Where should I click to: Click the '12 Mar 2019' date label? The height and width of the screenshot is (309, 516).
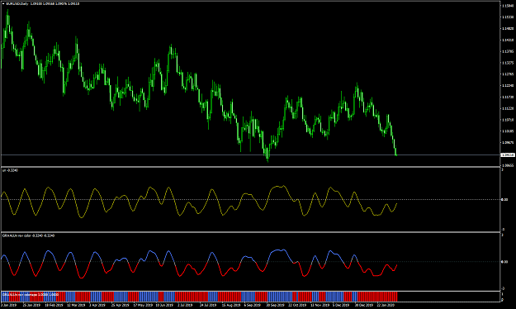[76, 305]
